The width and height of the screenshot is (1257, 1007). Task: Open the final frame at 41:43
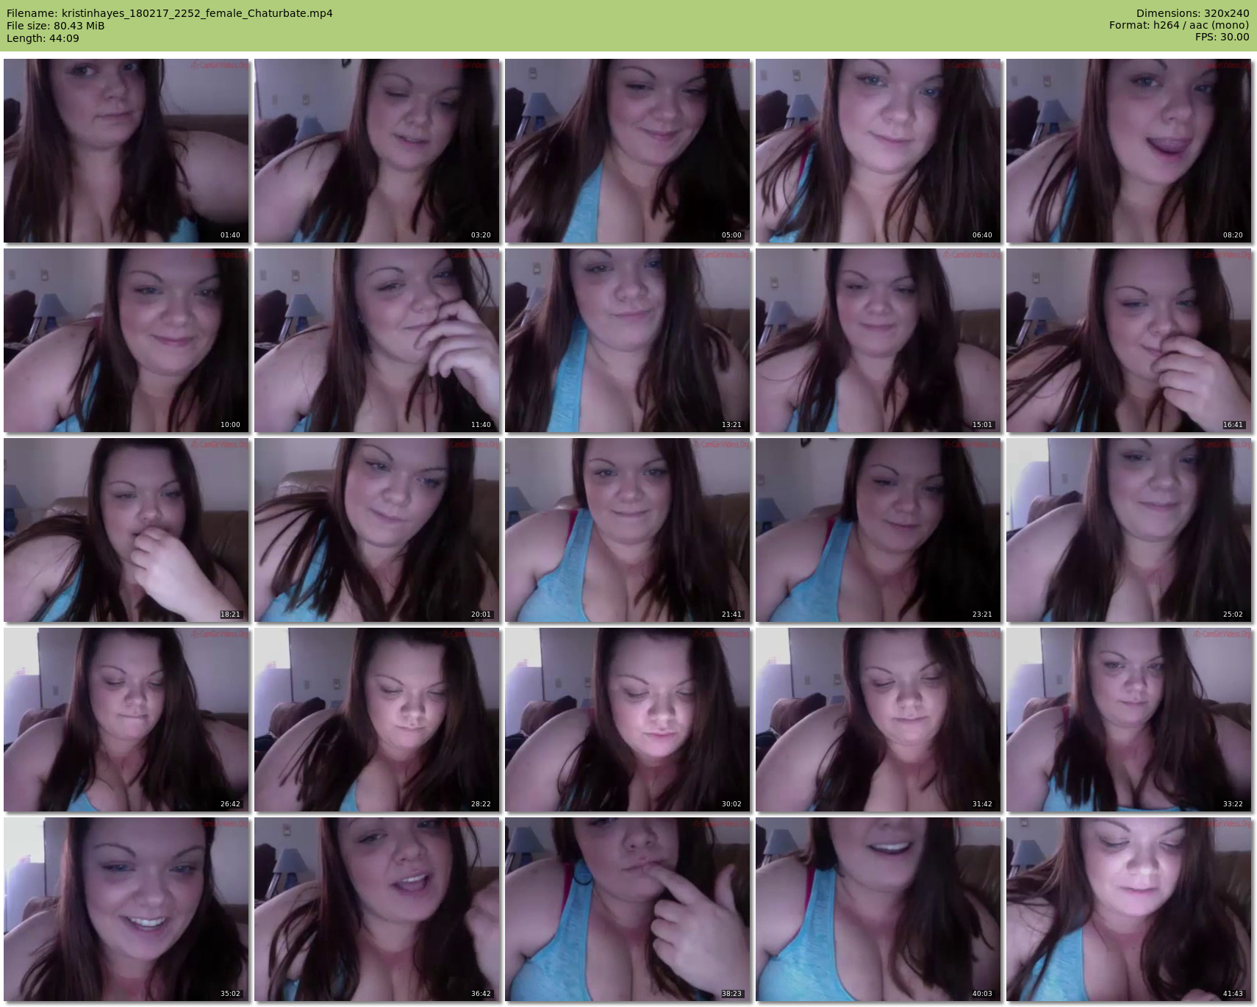[1129, 909]
